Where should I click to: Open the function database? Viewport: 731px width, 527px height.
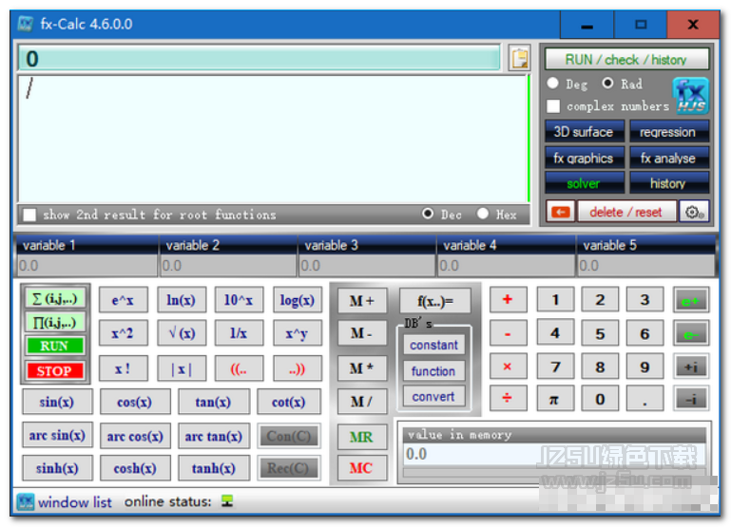(x=433, y=371)
